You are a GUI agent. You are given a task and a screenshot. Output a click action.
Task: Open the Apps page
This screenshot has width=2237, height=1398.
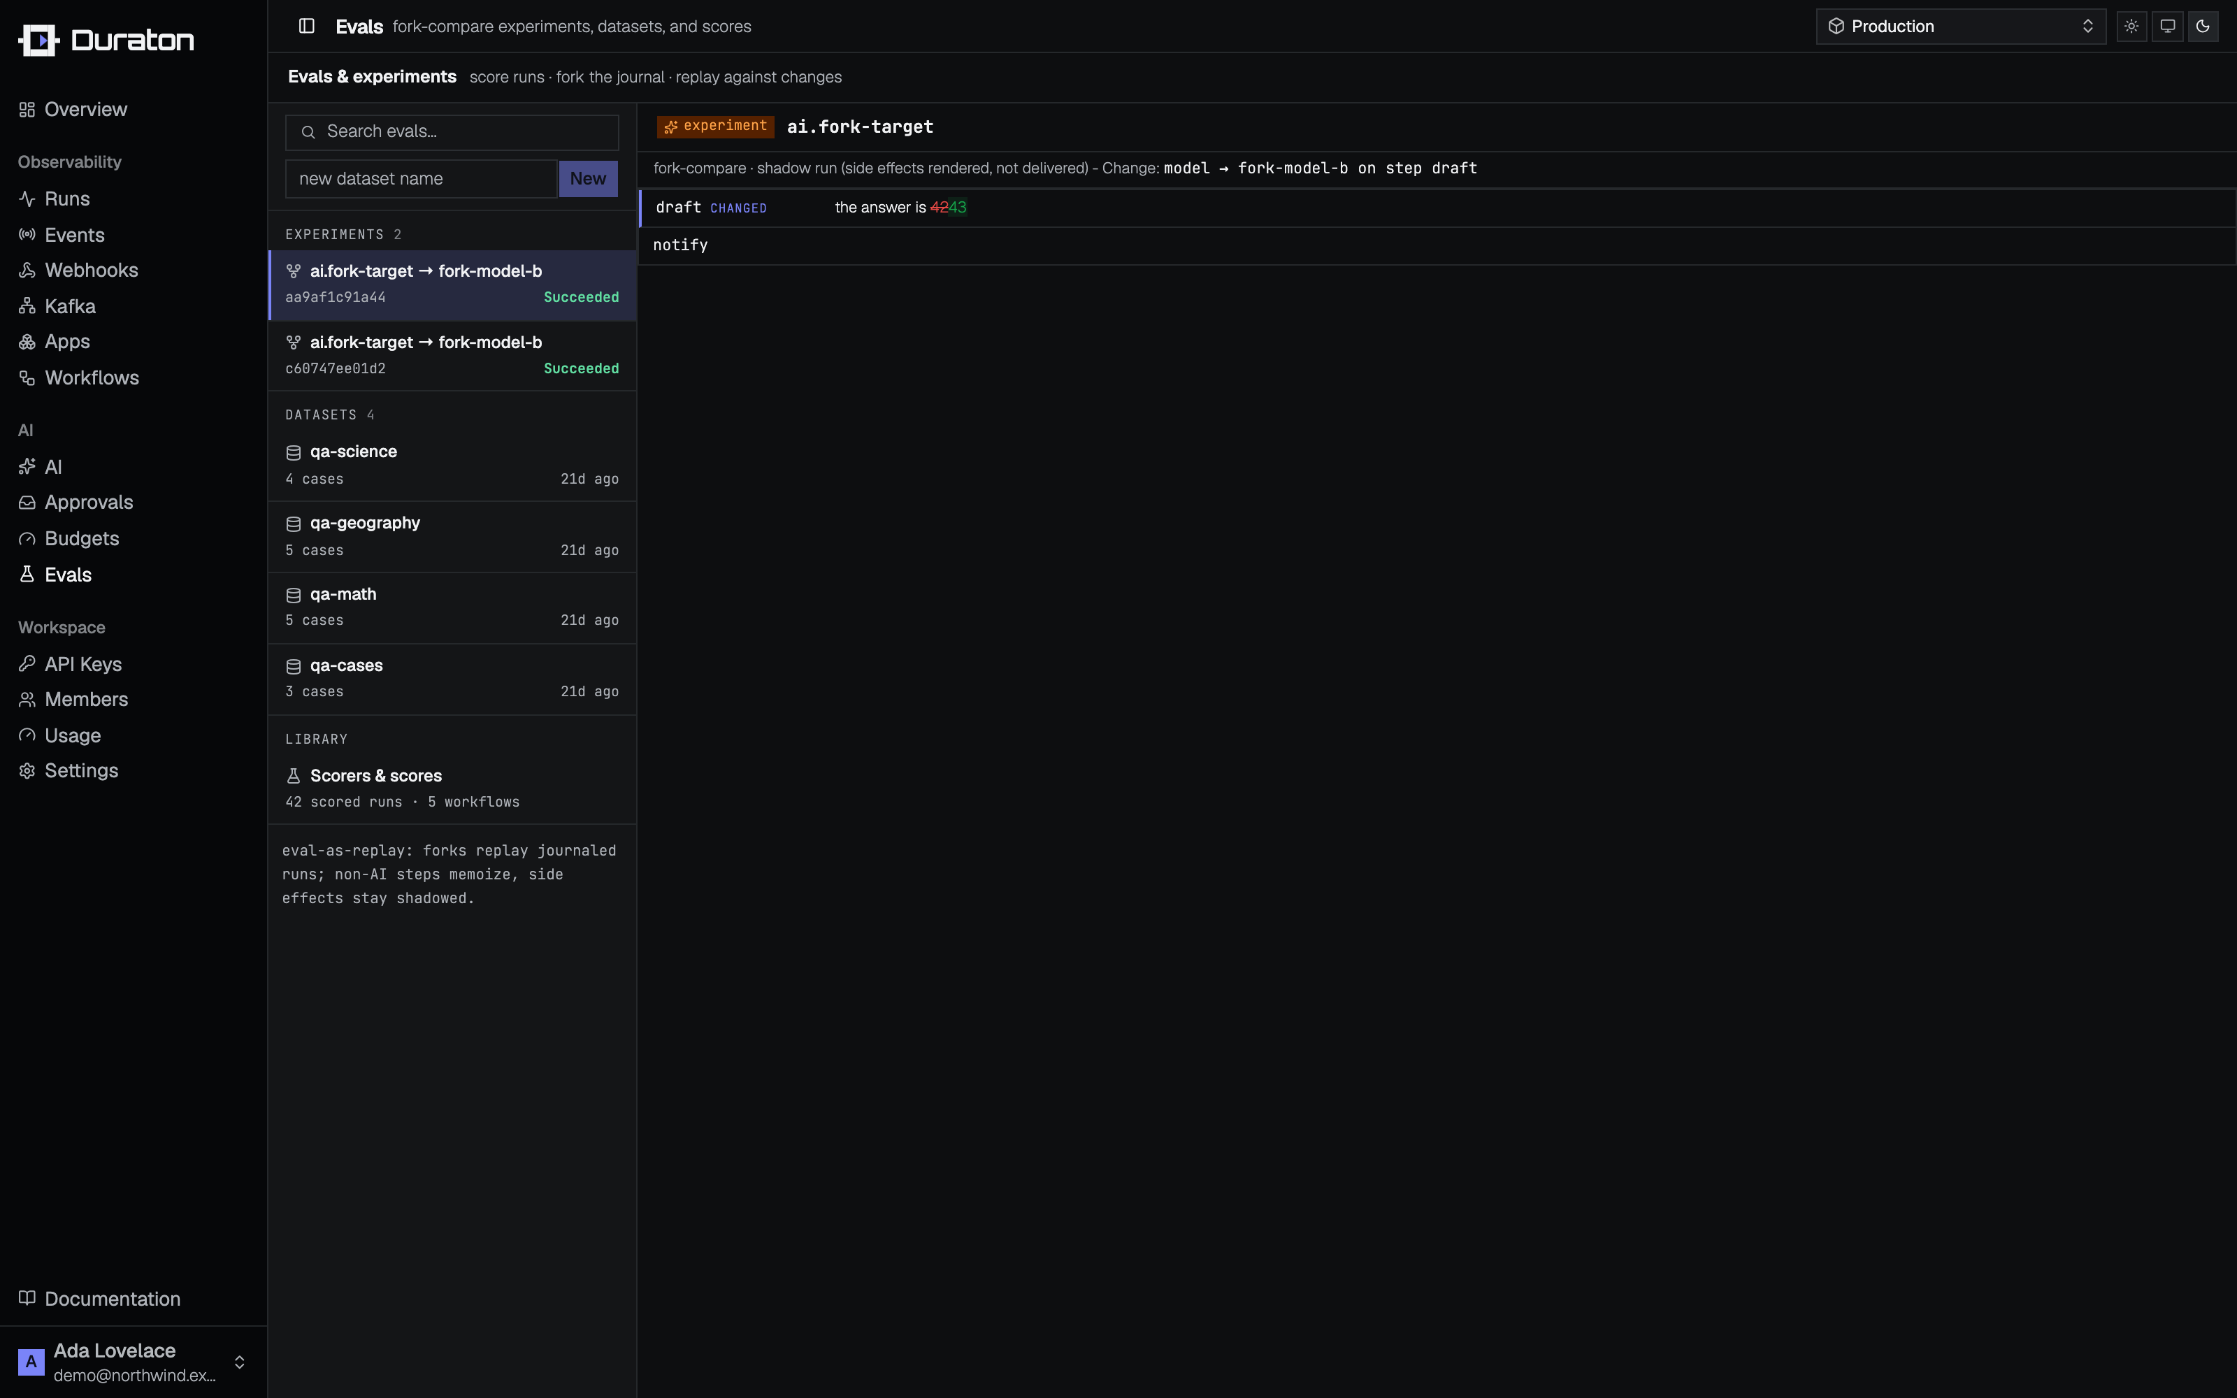click(x=68, y=341)
